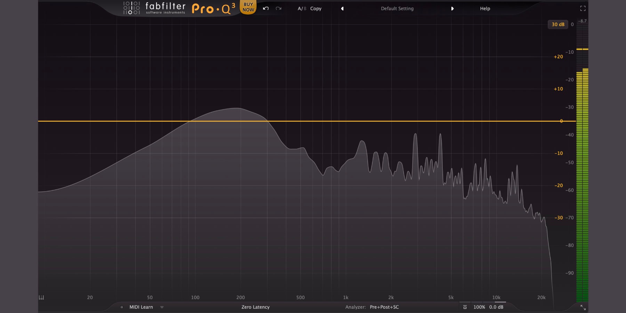The width and height of the screenshot is (626, 313).
Task: Expand the MIDI Learn options chevron
Action: (x=161, y=307)
